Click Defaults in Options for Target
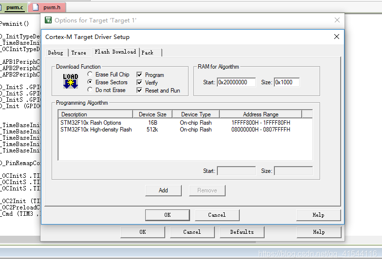382x263 pixels. (x=242, y=232)
